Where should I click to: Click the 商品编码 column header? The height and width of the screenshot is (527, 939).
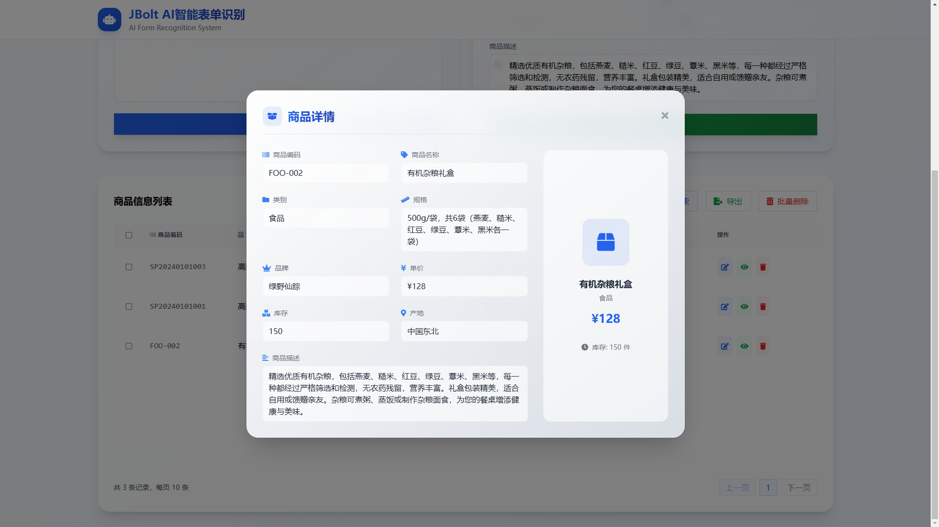click(166, 235)
